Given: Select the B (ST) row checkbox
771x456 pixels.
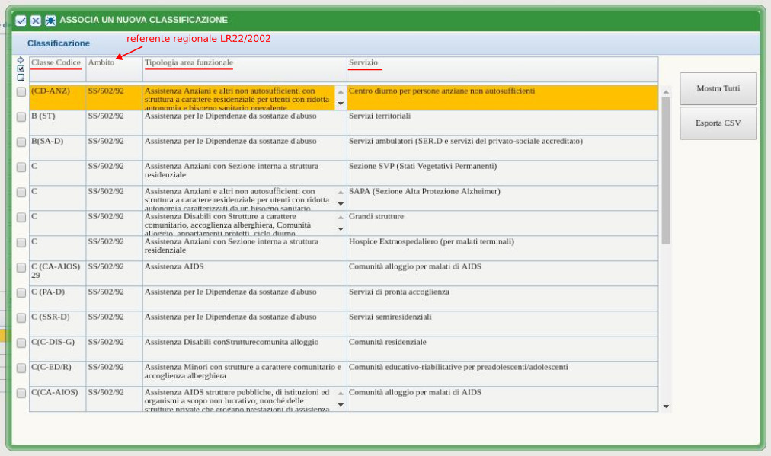Looking at the screenshot, I should click(21, 117).
